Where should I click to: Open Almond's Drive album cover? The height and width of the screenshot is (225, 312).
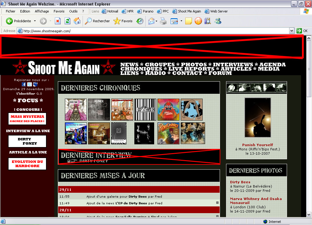pyautogui.click(x=76, y=133)
